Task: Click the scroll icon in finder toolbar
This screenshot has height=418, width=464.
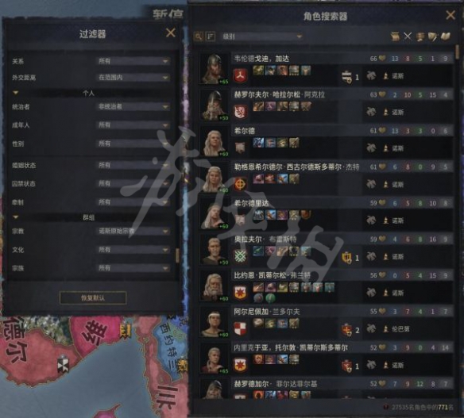Action: pos(395,36)
